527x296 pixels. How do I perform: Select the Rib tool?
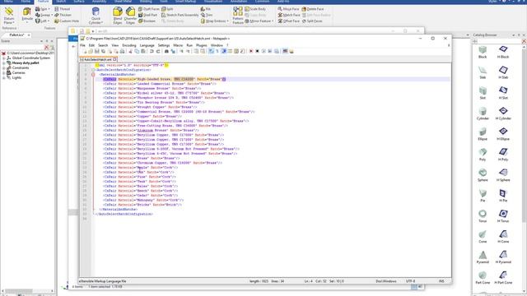click(205, 9)
